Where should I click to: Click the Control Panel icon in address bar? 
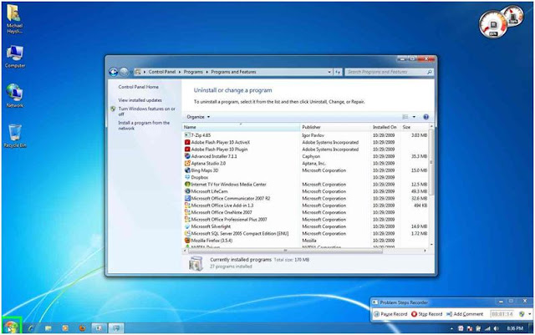pos(138,72)
